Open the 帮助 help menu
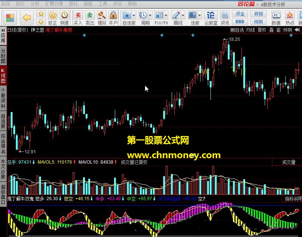The height and width of the screenshot is (237, 302). pyautogui.click(x=132, y=4)
